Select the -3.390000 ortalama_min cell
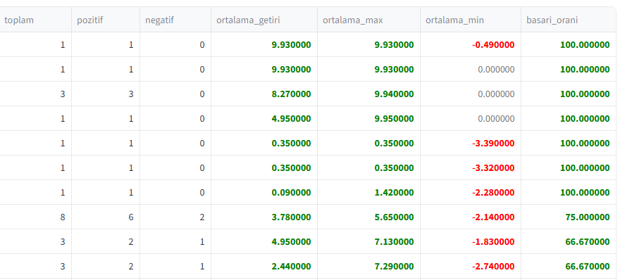625x280 pixels. click(x=471, y=144)
